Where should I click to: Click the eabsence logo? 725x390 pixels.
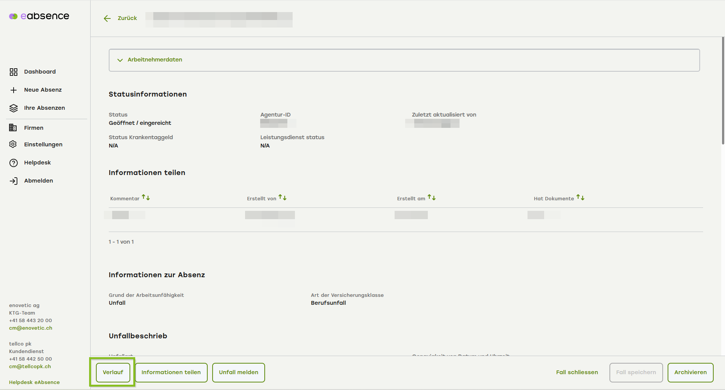click(x=39, y=16)
